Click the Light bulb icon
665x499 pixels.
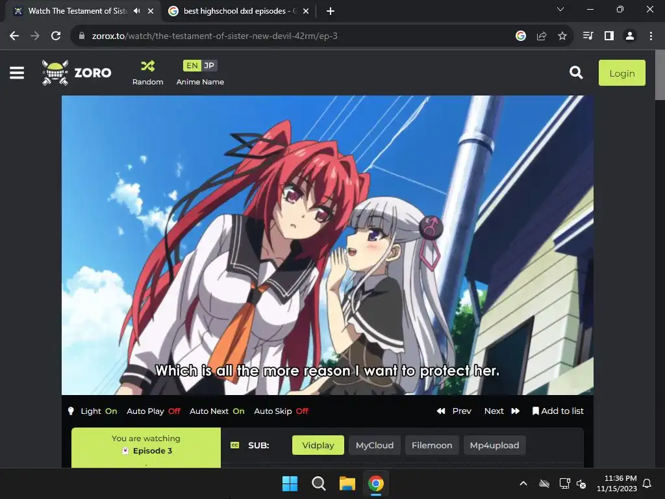coord(71,411)
